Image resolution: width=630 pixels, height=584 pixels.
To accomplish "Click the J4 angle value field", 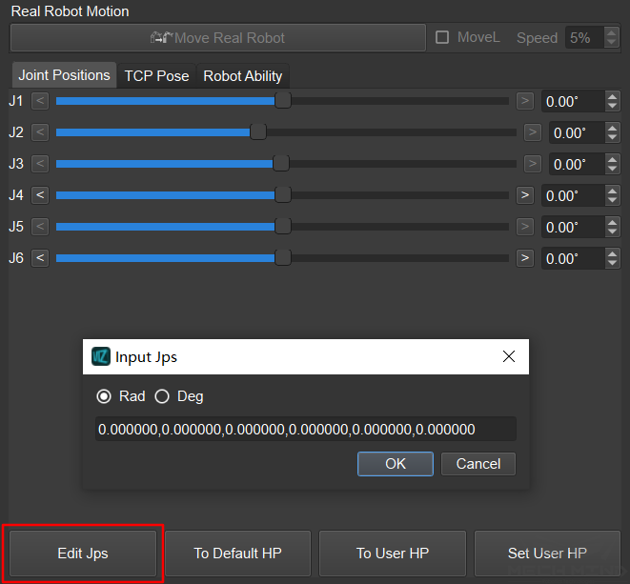I will (x=573, y=195).
